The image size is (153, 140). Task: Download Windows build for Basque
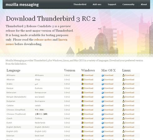(x=89, y=88)
